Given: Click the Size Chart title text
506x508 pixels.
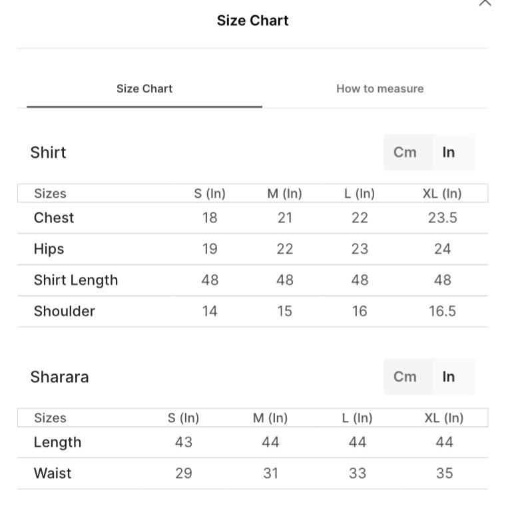Looking at the screenshot, I should [253, 21].
